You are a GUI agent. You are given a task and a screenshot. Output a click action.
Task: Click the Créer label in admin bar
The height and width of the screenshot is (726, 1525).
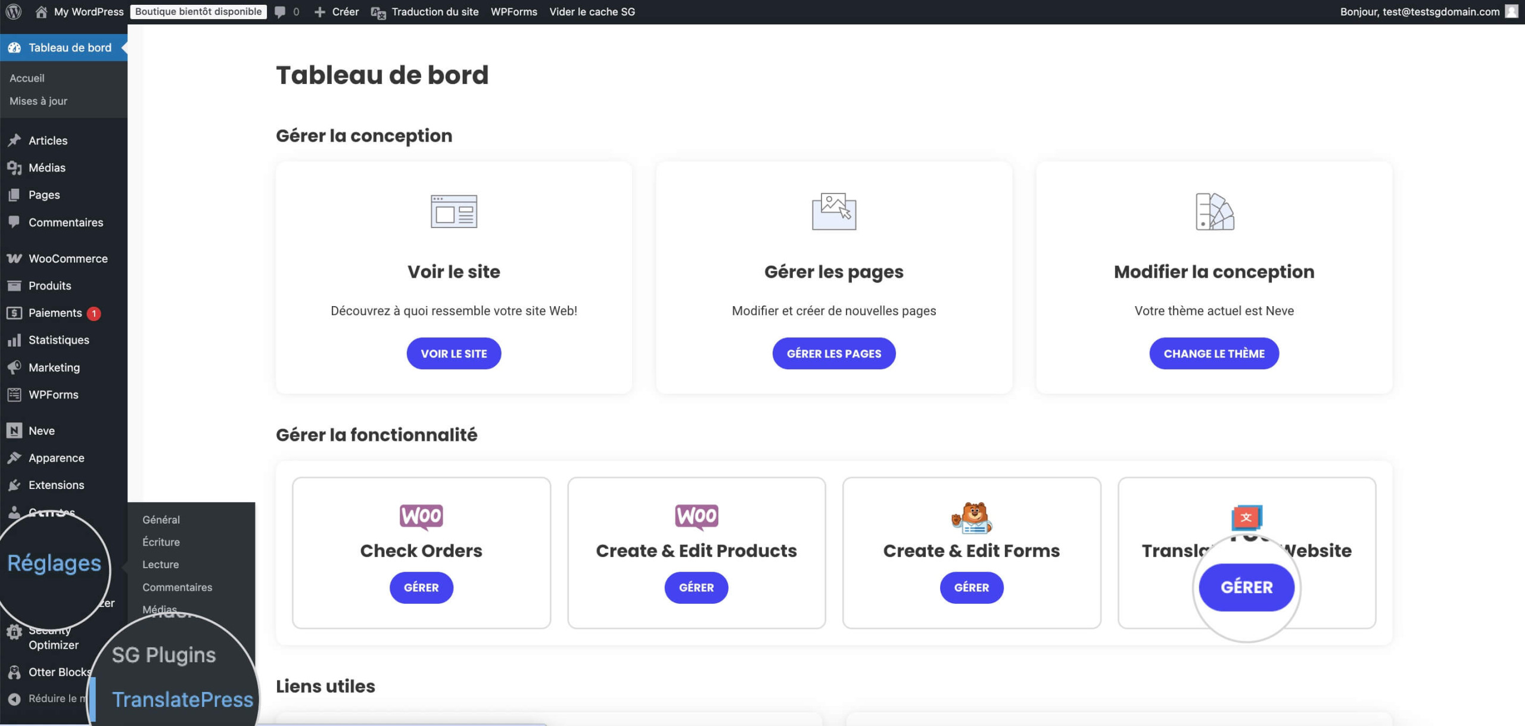[346, 11]
